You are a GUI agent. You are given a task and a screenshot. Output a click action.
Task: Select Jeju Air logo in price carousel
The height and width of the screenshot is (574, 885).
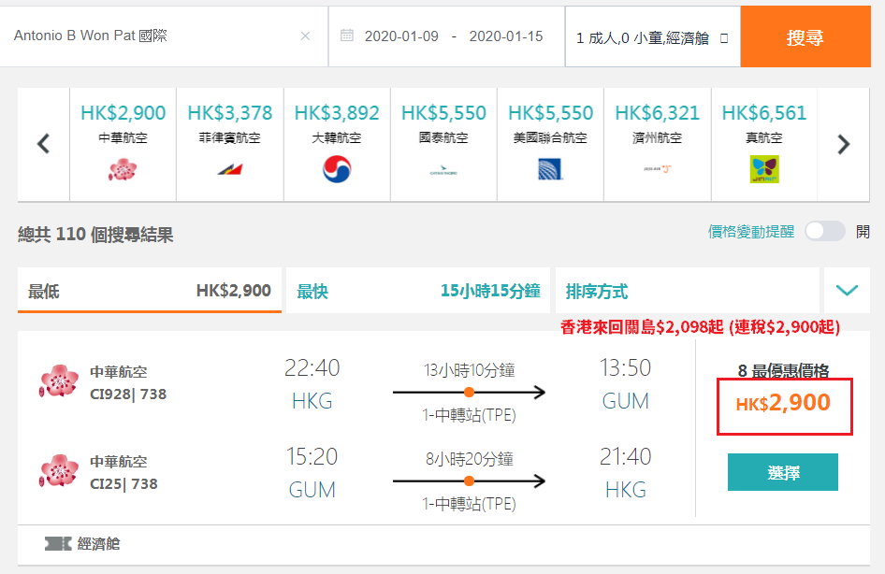(657, 168)
